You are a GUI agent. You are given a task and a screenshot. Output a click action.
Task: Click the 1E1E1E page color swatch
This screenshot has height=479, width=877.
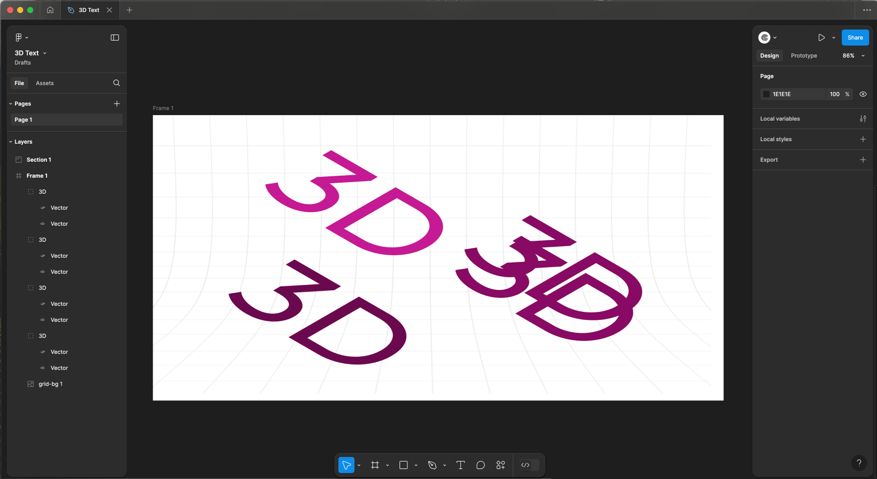[x=766, y=94]
